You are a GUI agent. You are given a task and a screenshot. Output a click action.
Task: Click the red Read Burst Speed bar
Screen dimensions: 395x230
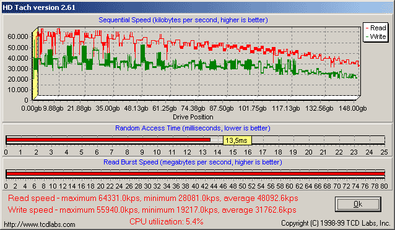[x=195, y=174]
